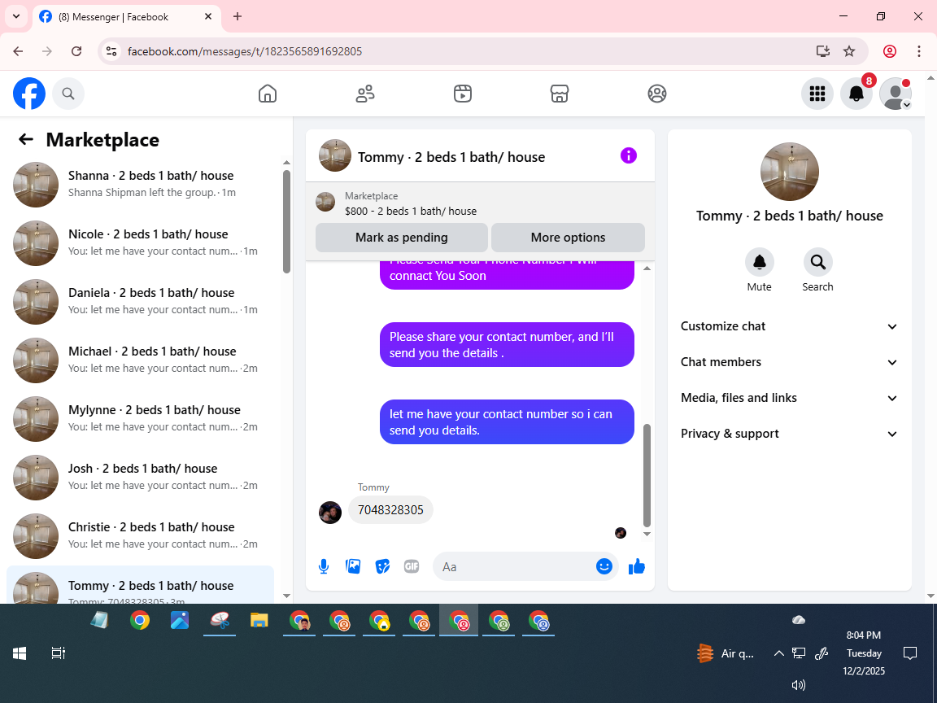
Task: Open conversation information purple icon
Action: pos(628,156)
